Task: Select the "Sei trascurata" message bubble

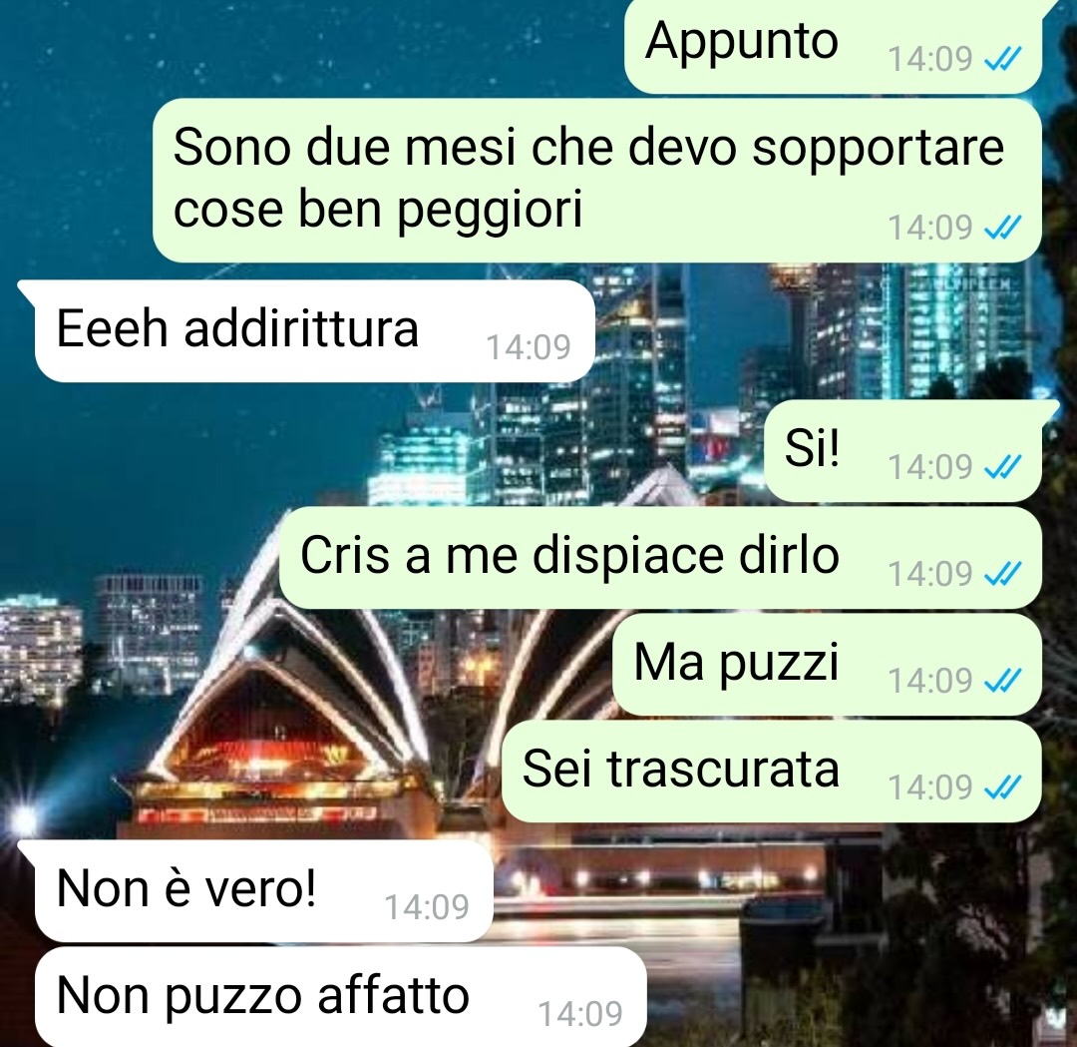Action: pos(772,771)
